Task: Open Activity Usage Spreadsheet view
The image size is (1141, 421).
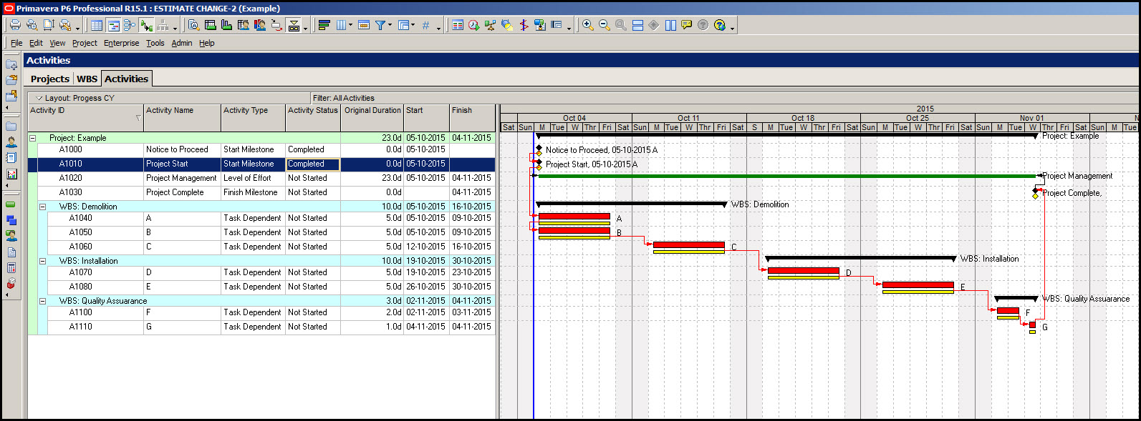Action: 211,25
